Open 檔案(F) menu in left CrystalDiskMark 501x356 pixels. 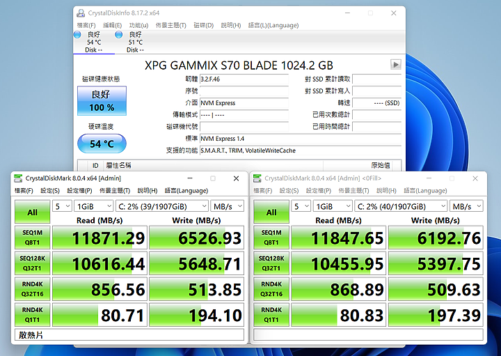(24, 191)
